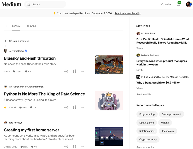Select the For you tab
The width and height of the screenshot is (193, 149).
[x=16, y=26]
